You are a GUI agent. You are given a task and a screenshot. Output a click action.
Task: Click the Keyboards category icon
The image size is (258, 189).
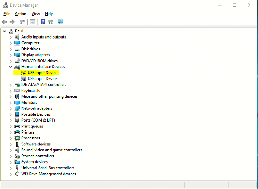[x=17, y=91]
